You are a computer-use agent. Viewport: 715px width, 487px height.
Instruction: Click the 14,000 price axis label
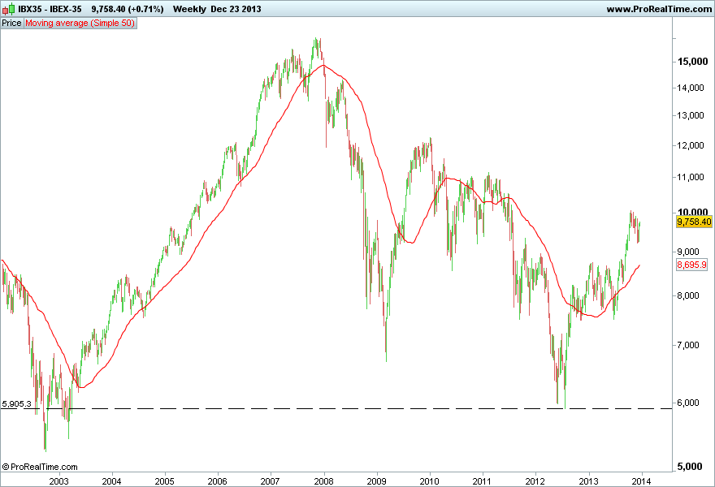[x=691, y=88]
